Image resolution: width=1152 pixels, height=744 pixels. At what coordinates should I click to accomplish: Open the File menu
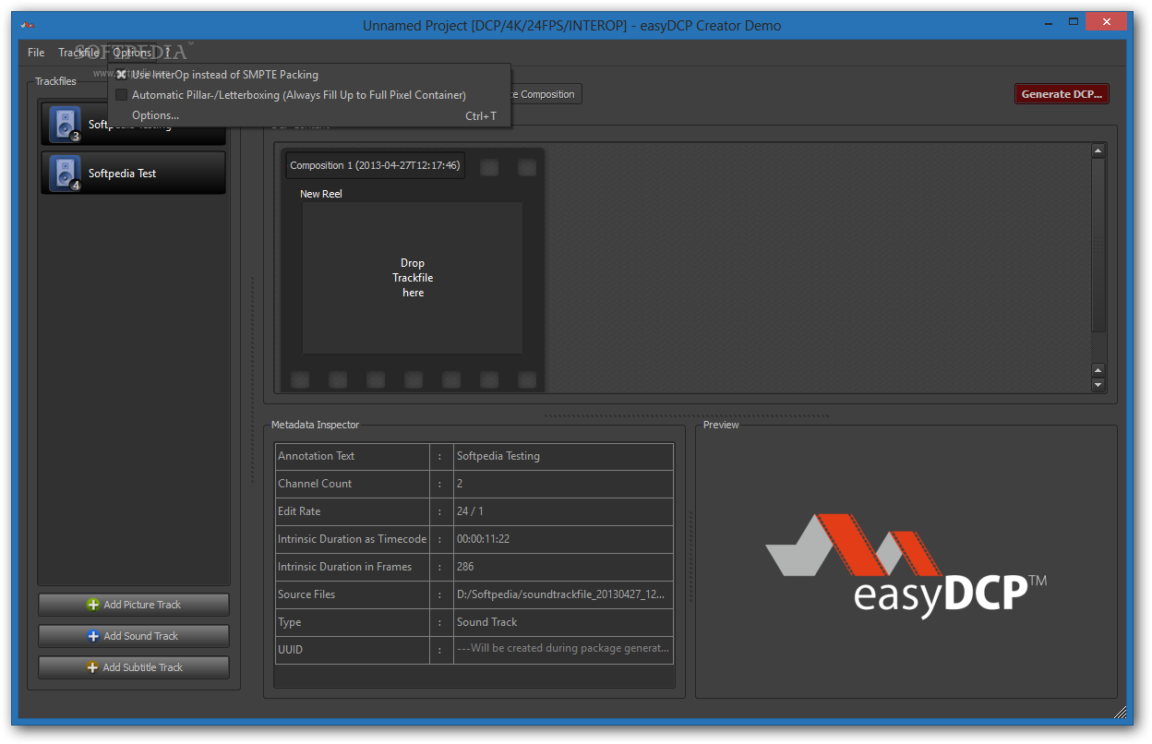(36, 53)
